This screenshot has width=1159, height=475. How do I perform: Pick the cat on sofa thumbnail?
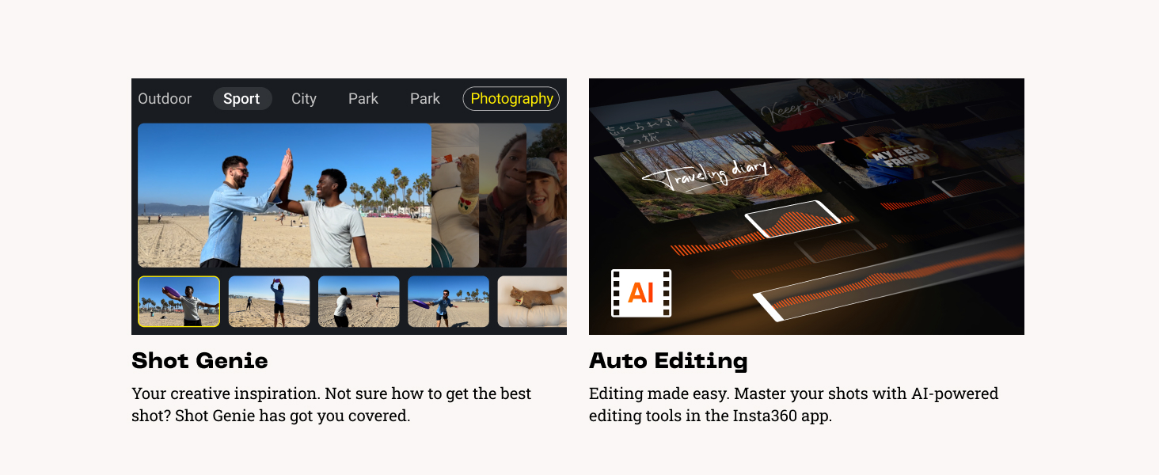[531, 302]
